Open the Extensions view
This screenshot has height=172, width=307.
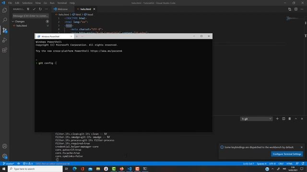coord(4,50)
